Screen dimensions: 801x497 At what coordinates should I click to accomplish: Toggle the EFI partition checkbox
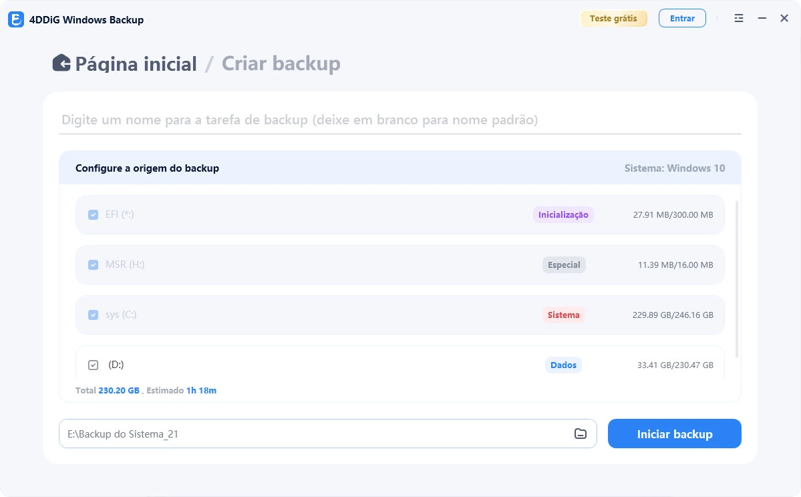click(94, 214)
